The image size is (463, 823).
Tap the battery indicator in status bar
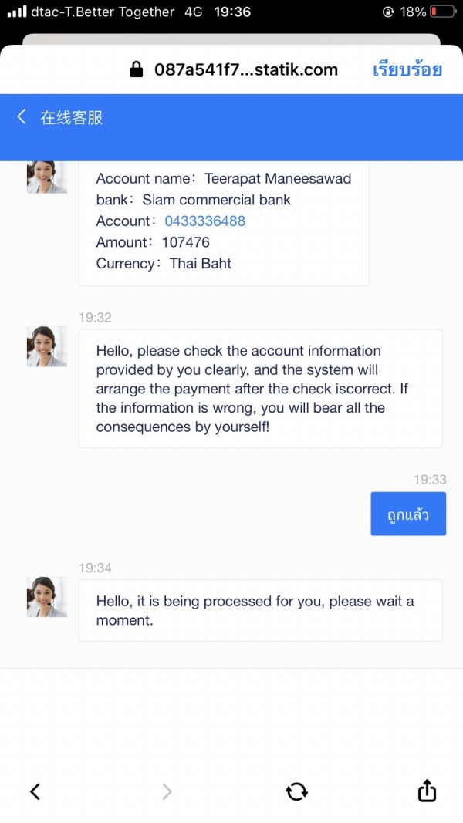(442, 12)
